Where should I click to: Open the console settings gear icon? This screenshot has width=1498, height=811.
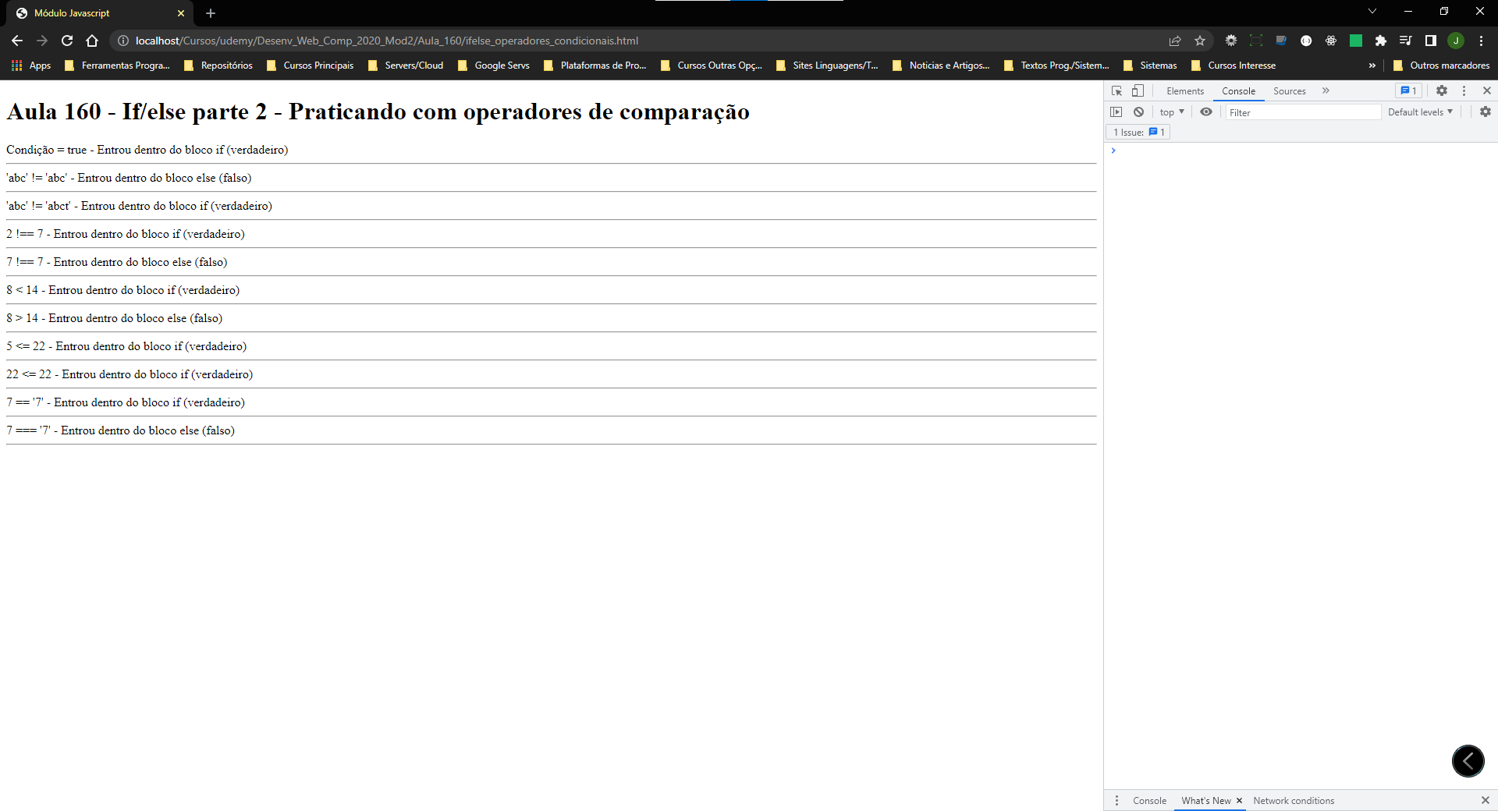tap(1486, 112)
